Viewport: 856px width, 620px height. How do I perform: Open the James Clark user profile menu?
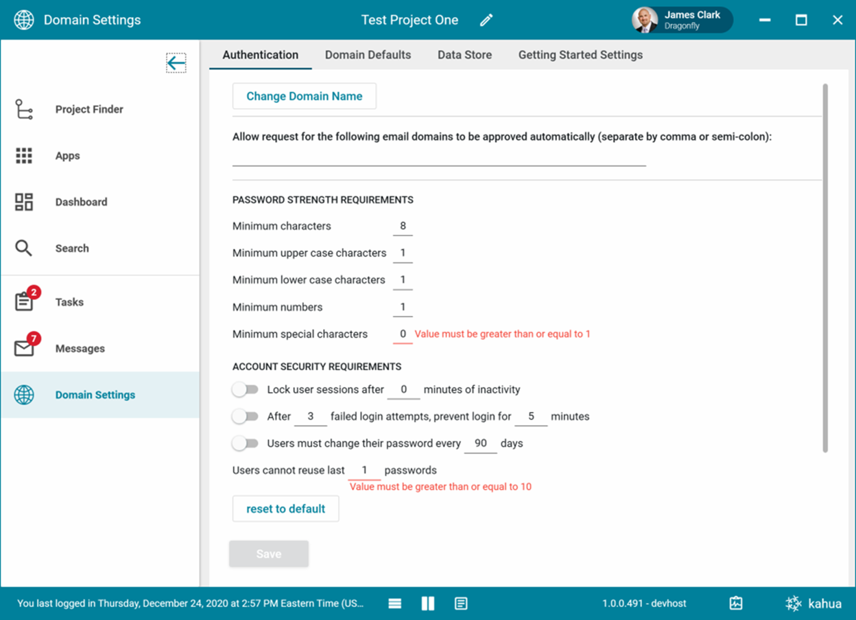pos(682,20)
